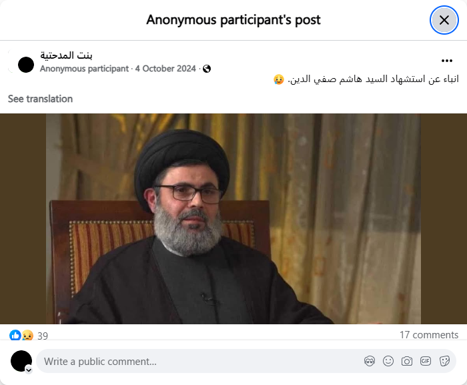Click the sad reaction emoji icon
467x385 pixels.
click(27, 335)
